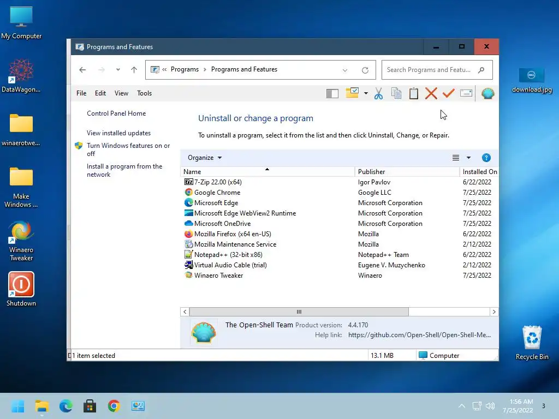Select the Recycle Bin desktop icon
Image resolution: width=559 pixels, height=419 pixels.
532,343
